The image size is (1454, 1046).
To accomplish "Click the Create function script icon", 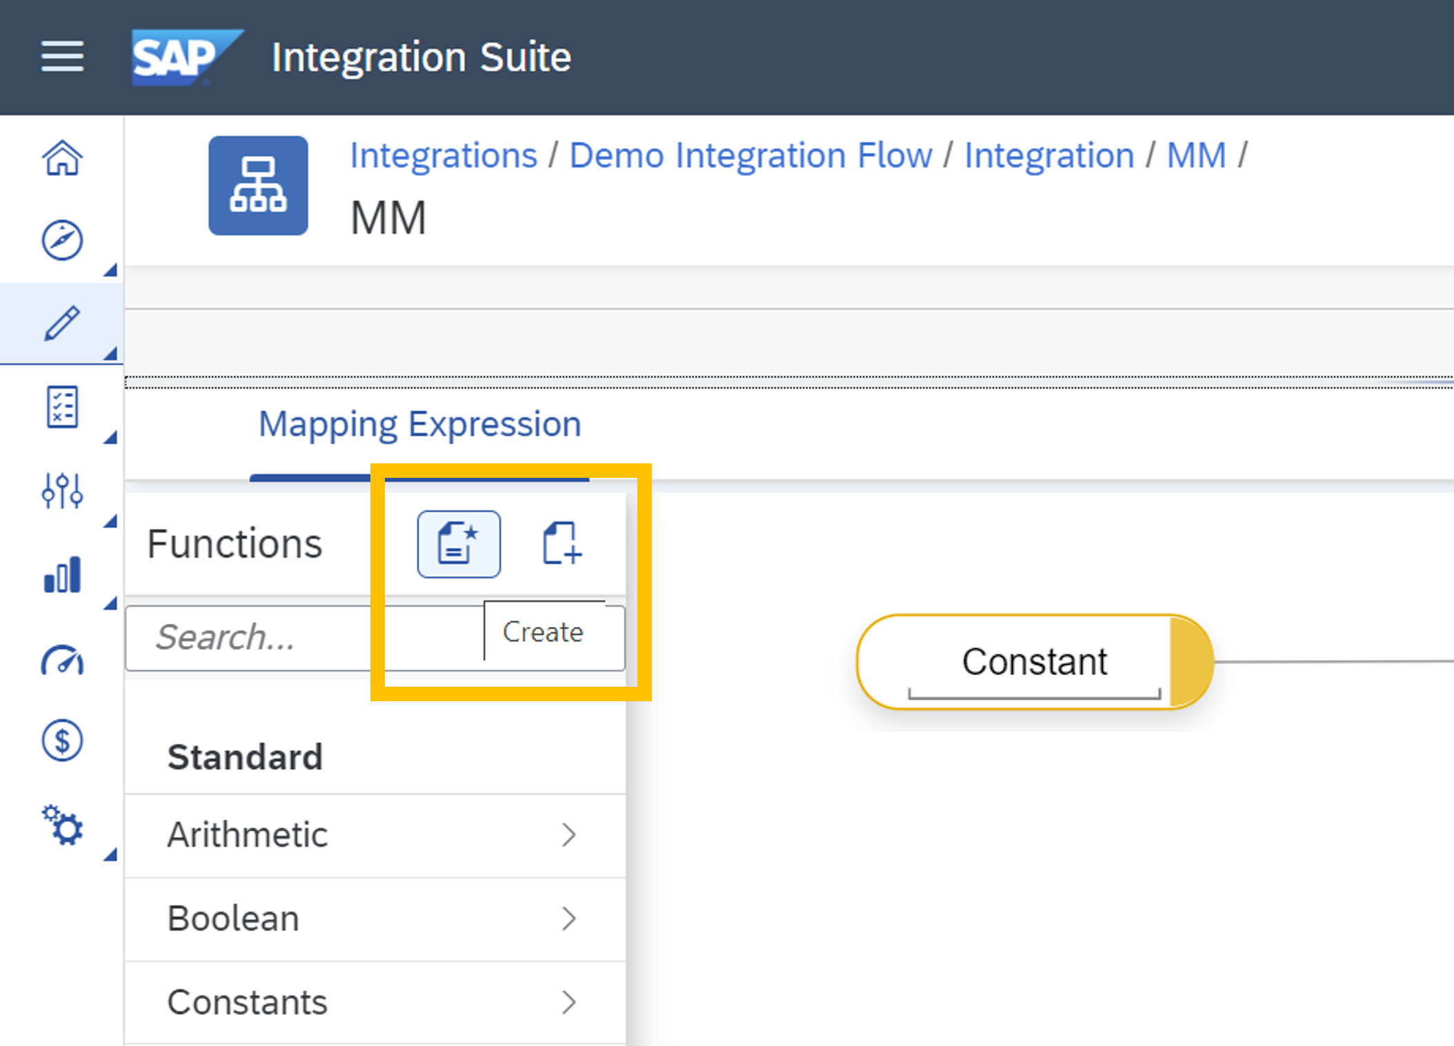I will click(x=459, y=544).
